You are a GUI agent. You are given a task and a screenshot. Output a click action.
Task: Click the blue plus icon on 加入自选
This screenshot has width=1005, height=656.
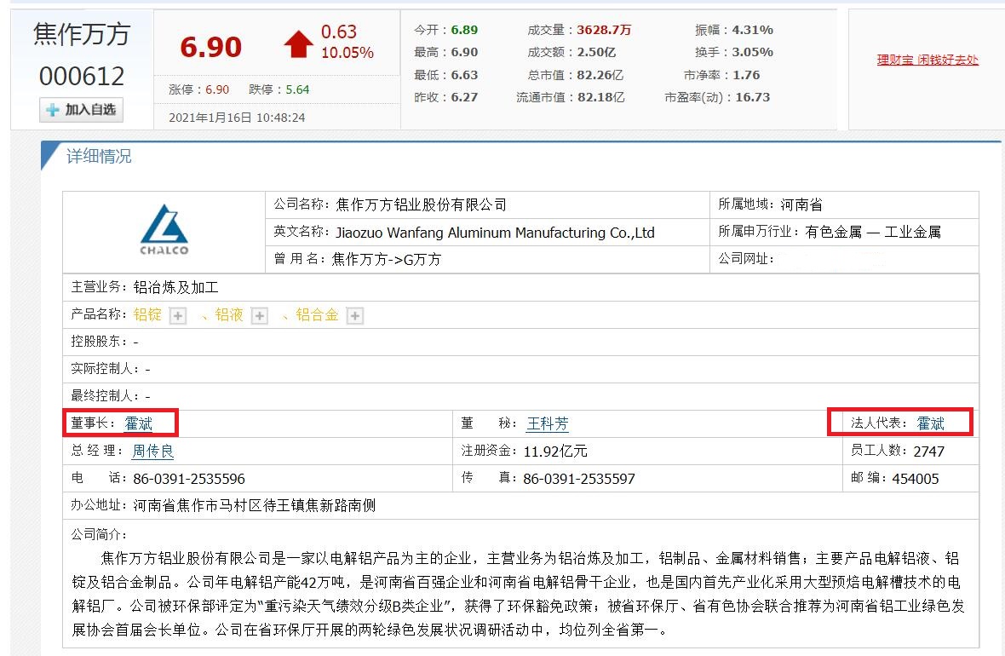(53, 110)
